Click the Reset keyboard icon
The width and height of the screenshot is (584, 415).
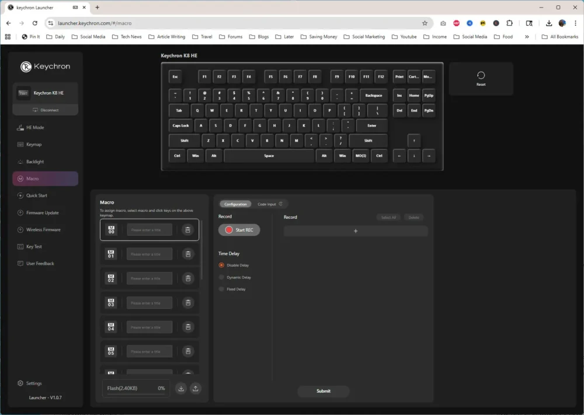tap(481, 79)
